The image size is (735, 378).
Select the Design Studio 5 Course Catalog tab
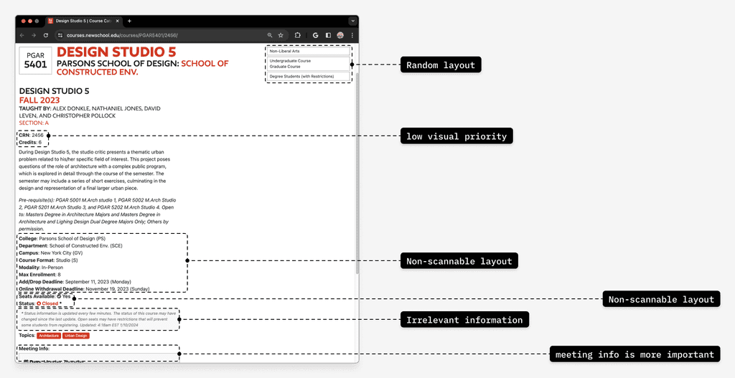point(83,21)
